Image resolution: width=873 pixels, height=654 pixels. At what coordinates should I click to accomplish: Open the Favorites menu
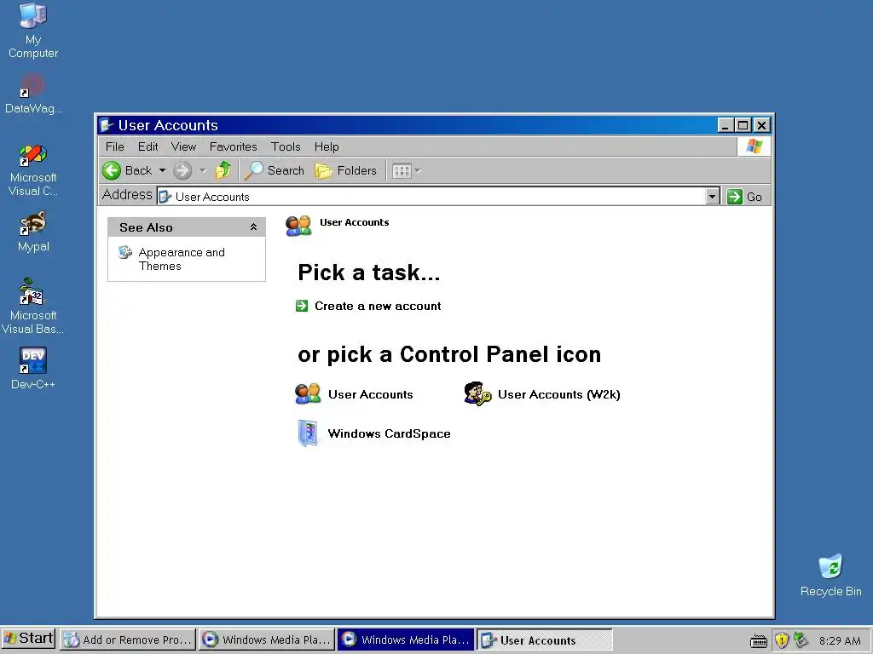pos(233,146)
